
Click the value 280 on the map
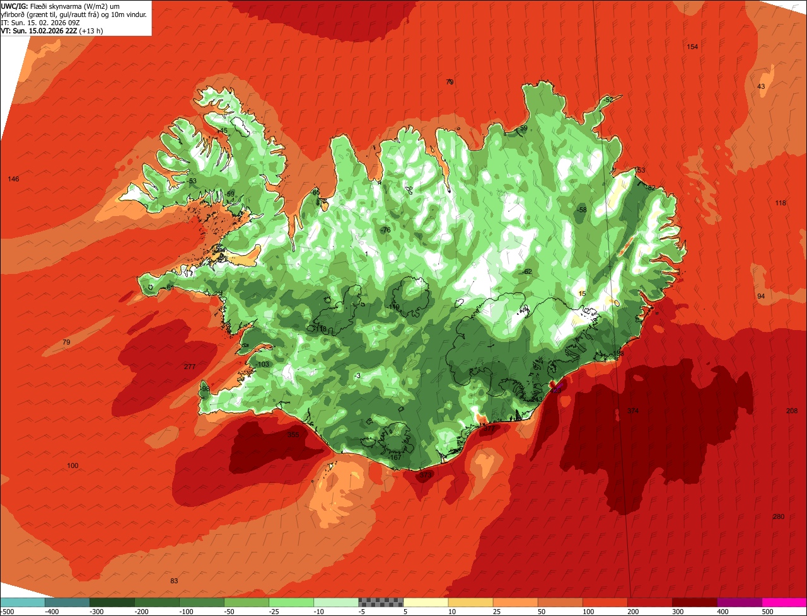pos(779,516)
